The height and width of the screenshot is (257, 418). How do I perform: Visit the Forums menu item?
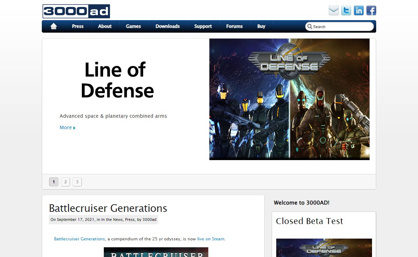pyautogui.click(x=234, y=26)
